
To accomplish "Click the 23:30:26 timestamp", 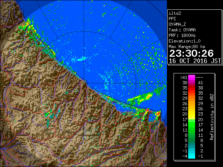I will tap(191, 54).
